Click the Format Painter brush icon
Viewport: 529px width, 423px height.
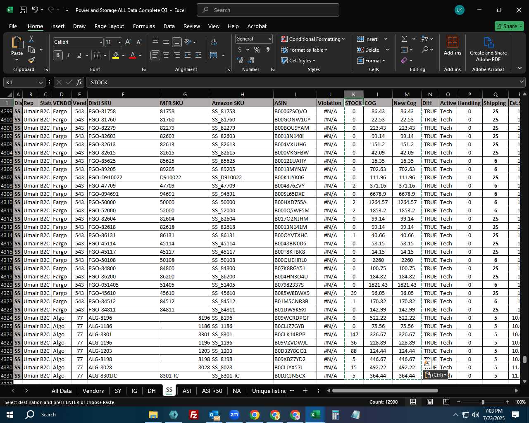coord(31,60)
